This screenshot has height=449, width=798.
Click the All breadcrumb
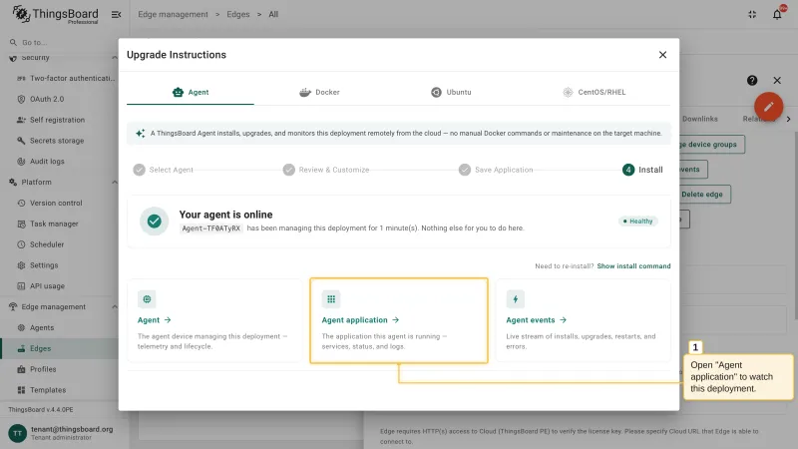273,14
